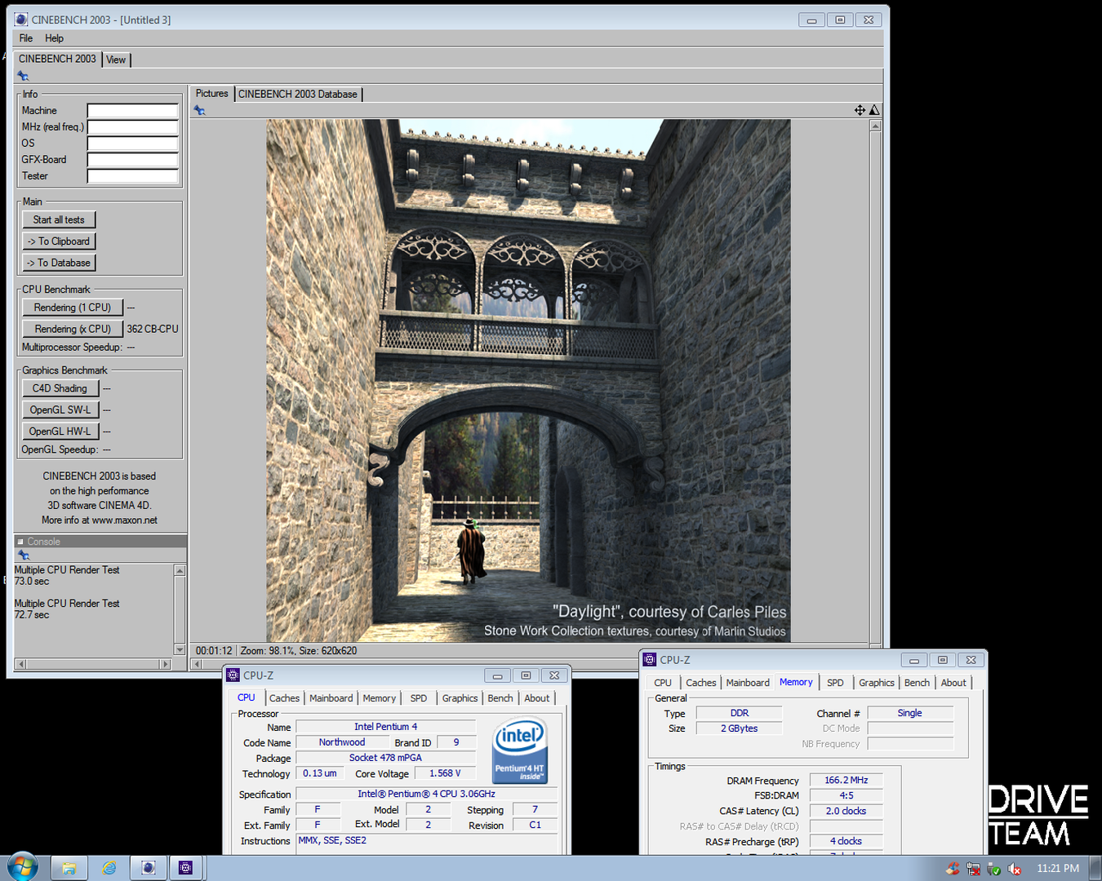
Task: Click the Console horizontal scrollbar right arrow
Action: coord(165,664)
